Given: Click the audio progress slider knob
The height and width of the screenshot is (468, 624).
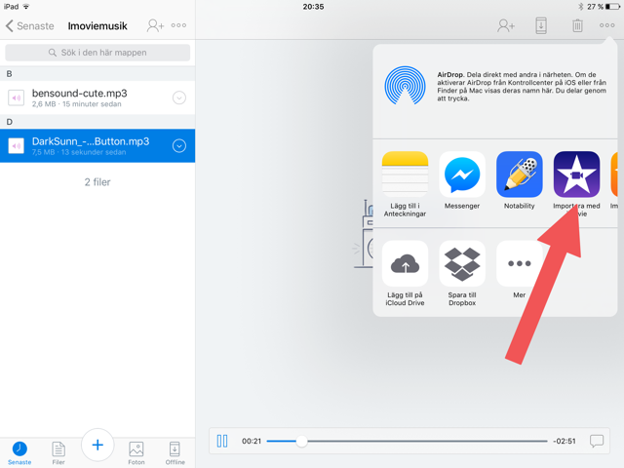Looking at the screenshot, I should 301,442.
